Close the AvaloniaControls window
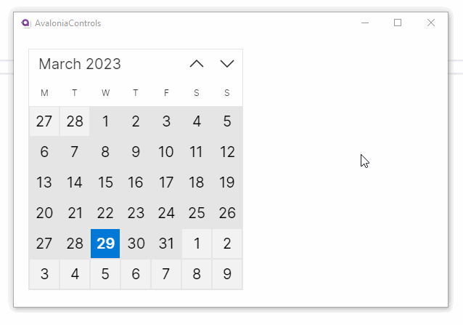Screen dimensions: 463x325 (431, 23)
